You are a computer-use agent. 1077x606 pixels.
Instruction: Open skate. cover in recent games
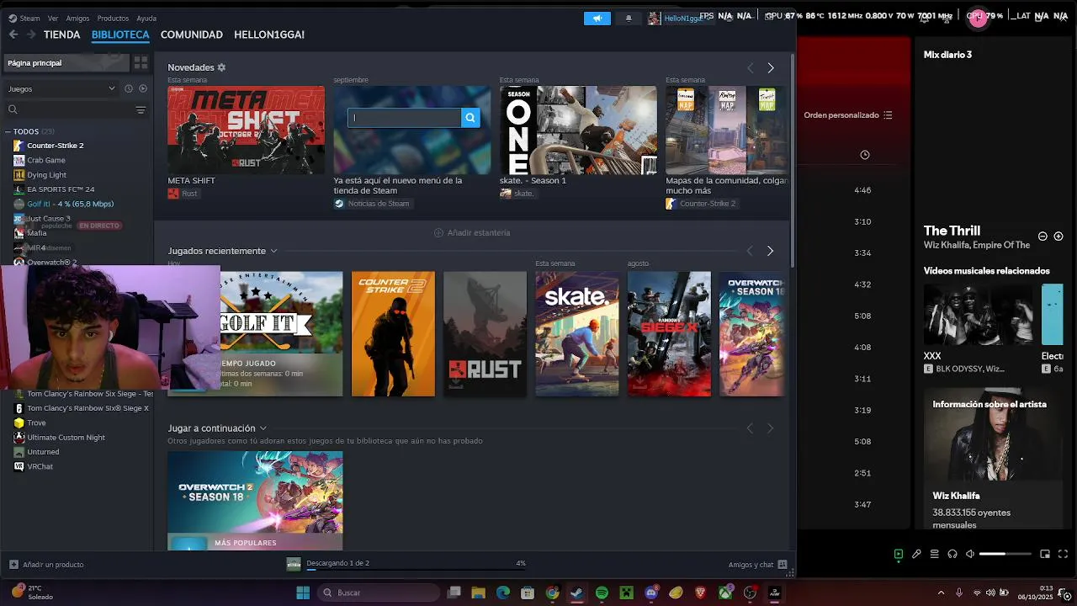[x=577, y=334]
